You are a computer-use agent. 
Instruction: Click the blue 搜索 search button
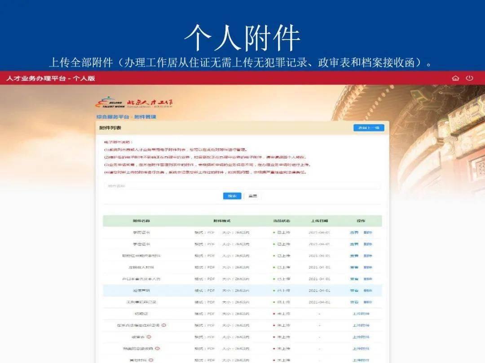pyautogui.click(x=232, y=196)
